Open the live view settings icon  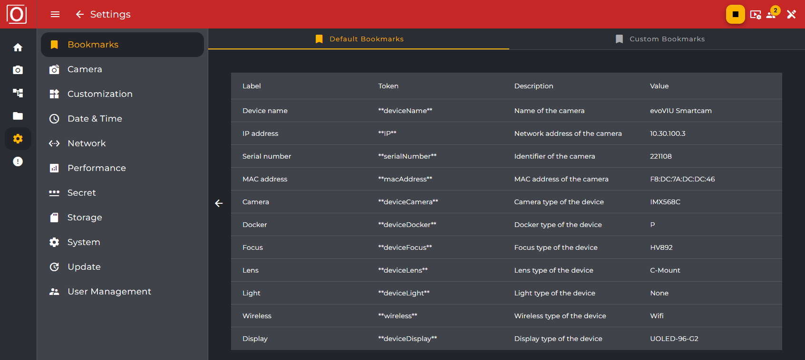coord(755,15)
